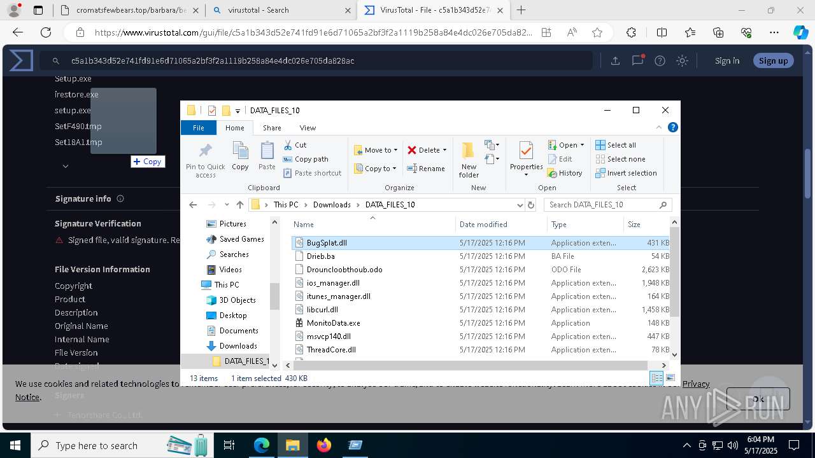Viewport: 815px width, 458px height.
Task: Open the ribbon Open dropdown
Action: (565, 145)
